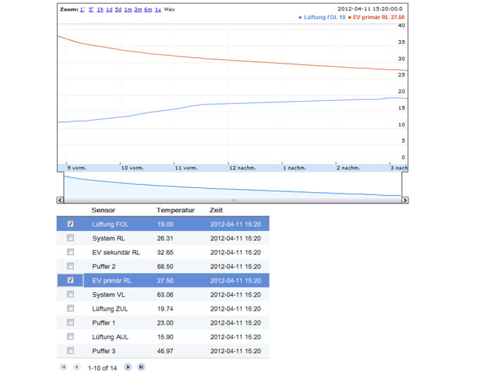Go to the previous sensor page
Image resolution: width=503 pixels, height=375 pixels.
point(77,367)
